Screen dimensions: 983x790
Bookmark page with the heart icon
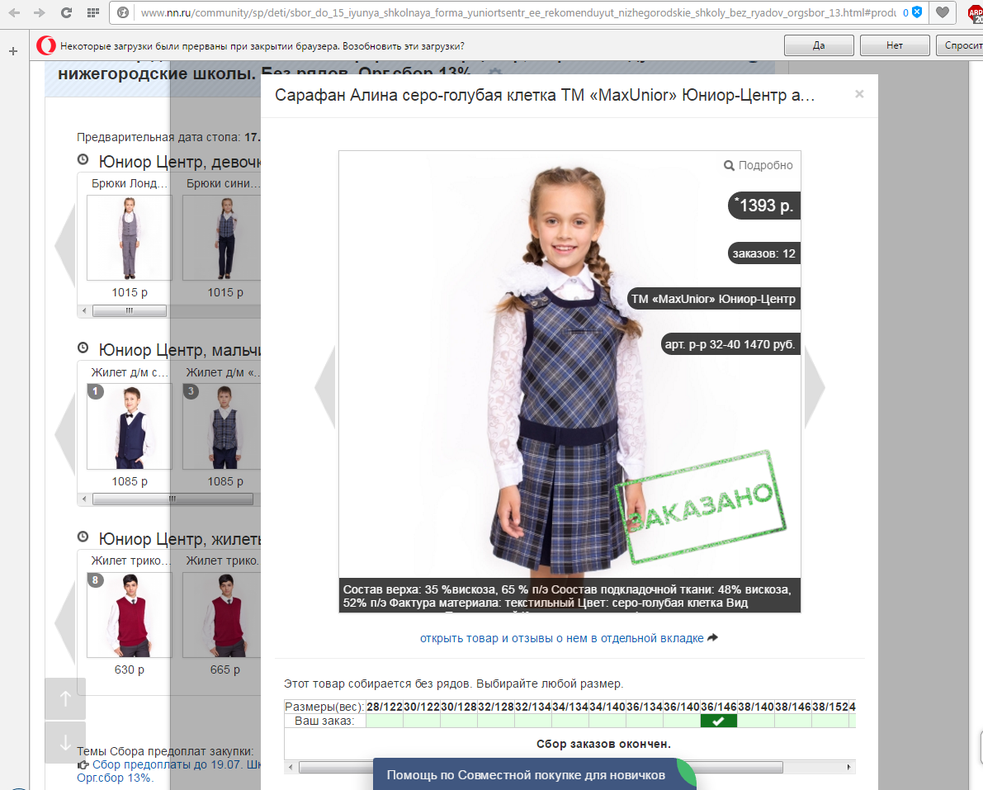[x=943, y=12]
